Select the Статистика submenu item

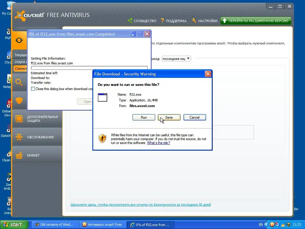pyautogui.click(x=21, y=69)
